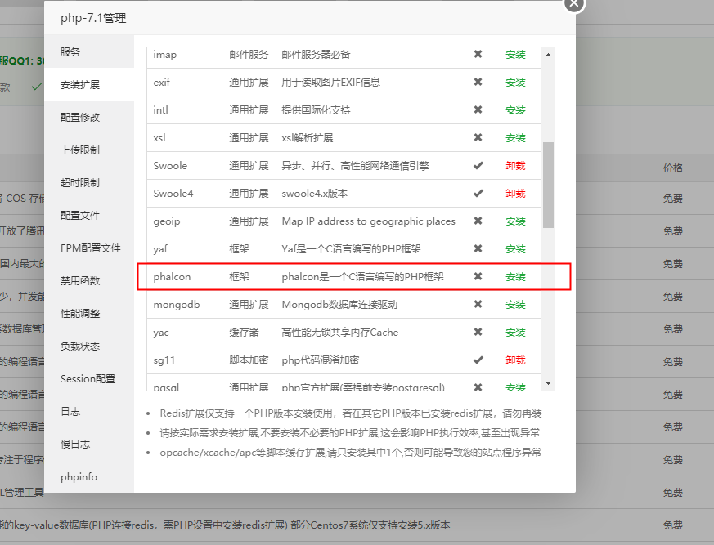Switch to 配置修改 tab
This screenshot has height=545, width=714.
89,118
